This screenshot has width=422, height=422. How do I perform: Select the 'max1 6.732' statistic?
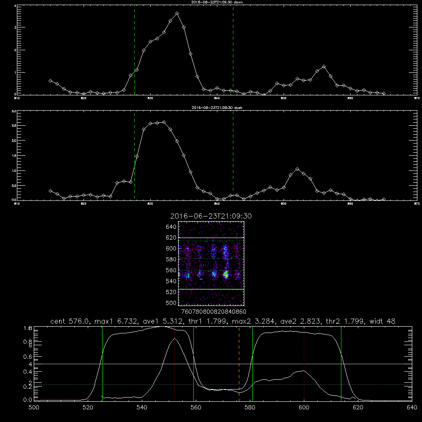coord(116,321)
